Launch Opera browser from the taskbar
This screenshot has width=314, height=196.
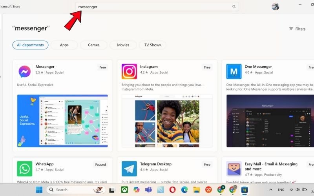pos(172,190)
